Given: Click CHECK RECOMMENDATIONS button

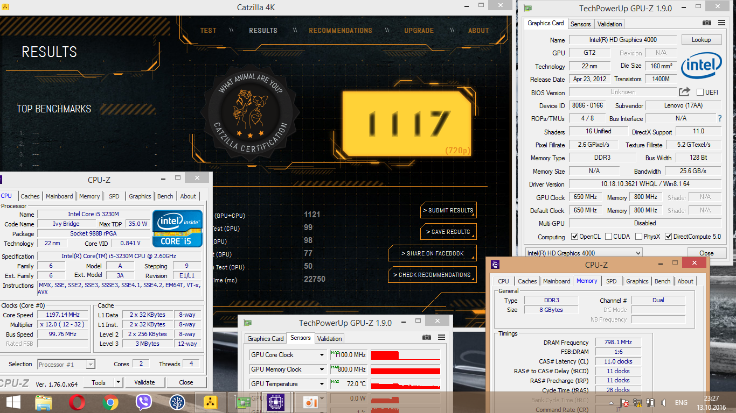Looking at the screenshot, I should (x=432, y=275).
